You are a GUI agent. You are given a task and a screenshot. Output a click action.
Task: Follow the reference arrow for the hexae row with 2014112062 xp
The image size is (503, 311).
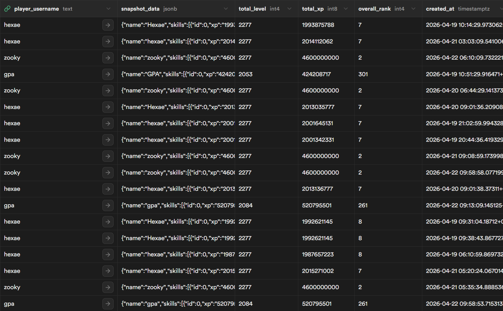point(108,42)
